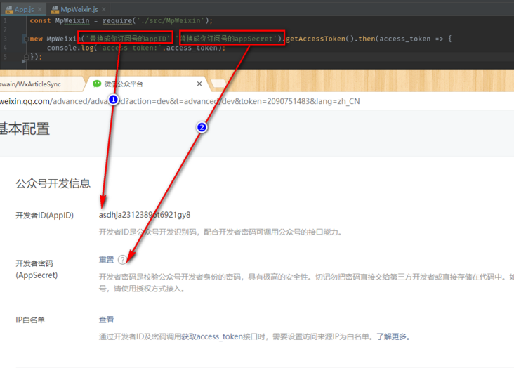This screenshot has width=514, height=368.
Task: Click the IP白名单 label
Action: pyautogui.click(x=30, y=320)
